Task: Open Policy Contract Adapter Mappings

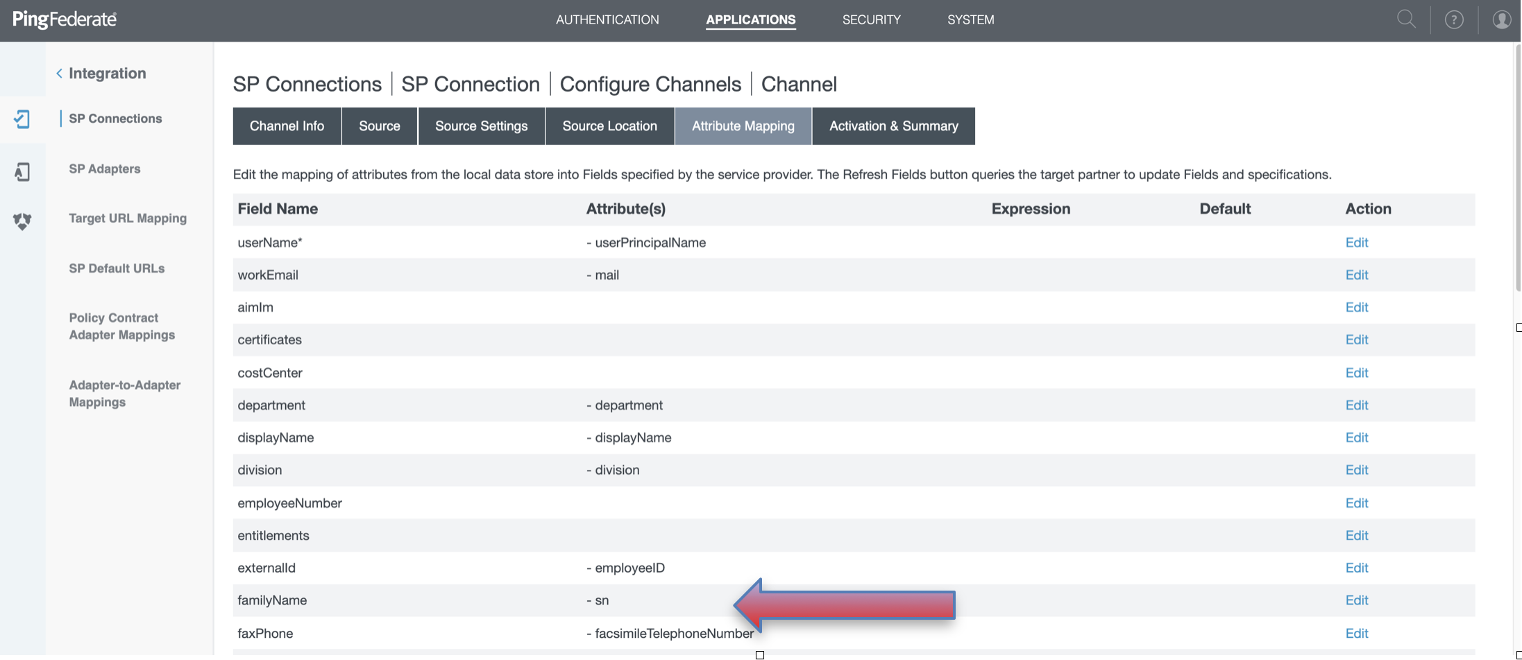Action: click(x=122, y=326)
